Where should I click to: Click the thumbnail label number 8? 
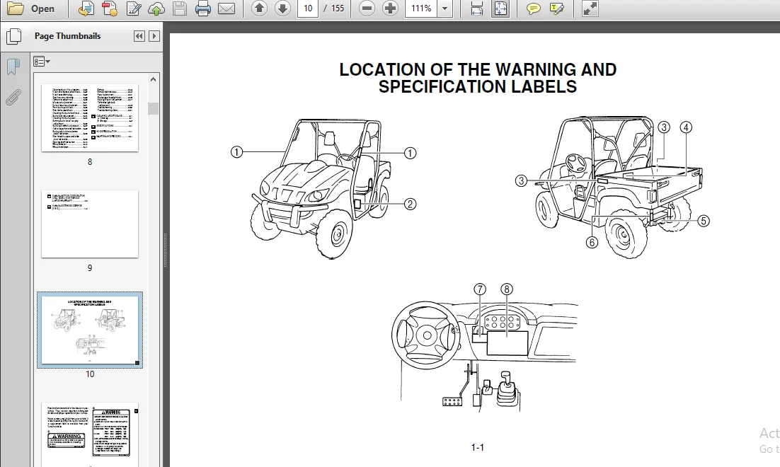pyautogui.click(x=90, y=161)
